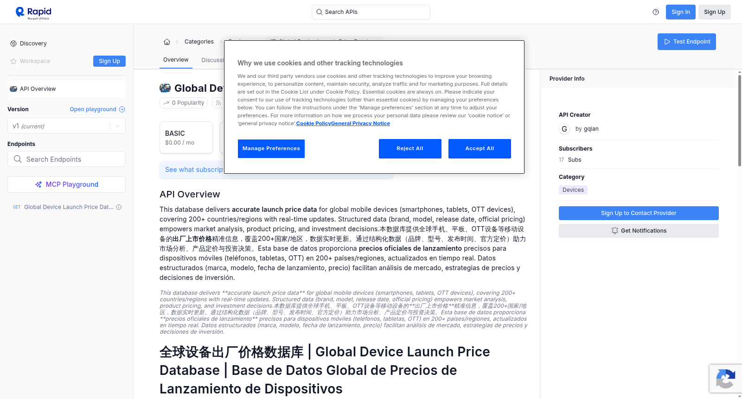Click the Global Device API globe logo
Viewport: 742px width, 399px height.
pos(165,88)
